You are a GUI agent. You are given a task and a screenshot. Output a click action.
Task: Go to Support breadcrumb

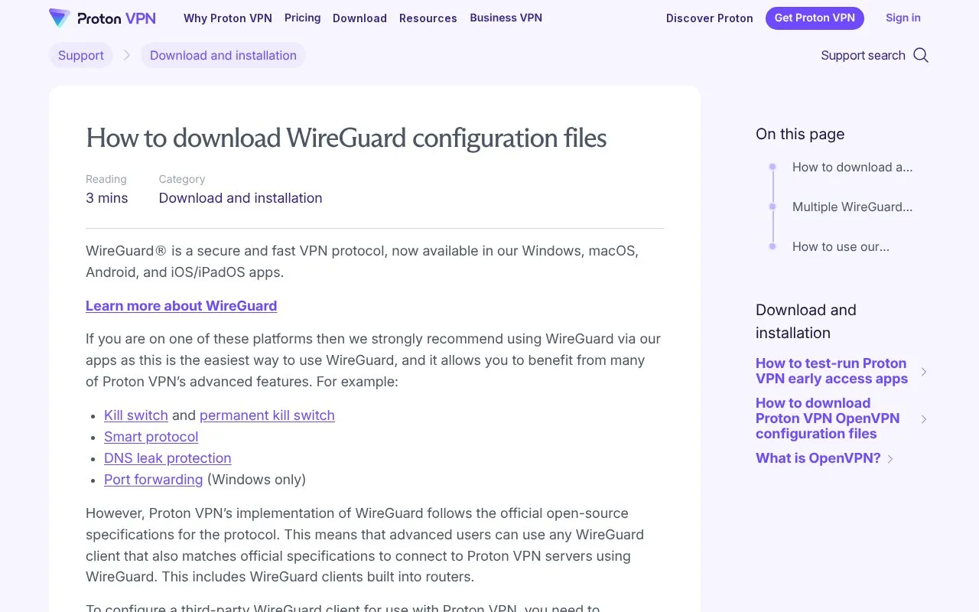(x=81, y=55)
